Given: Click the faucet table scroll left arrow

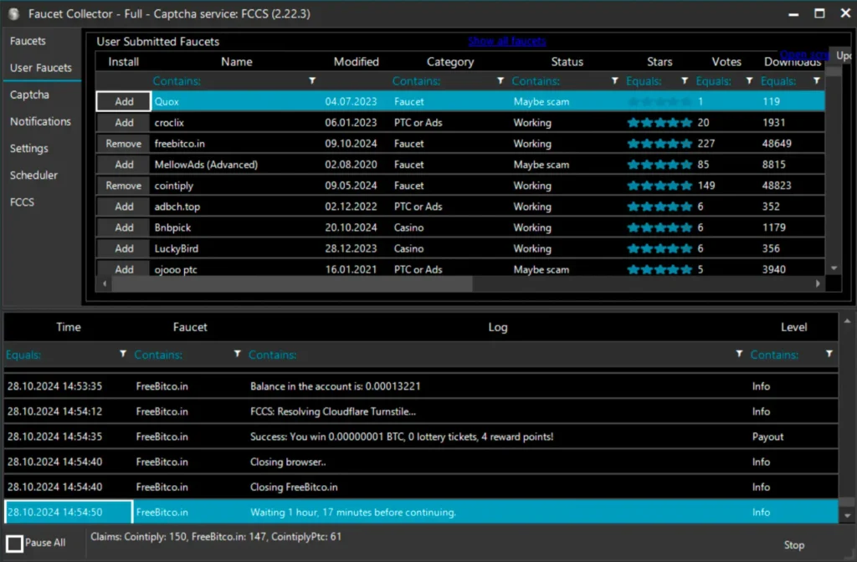Looking at the screenshot, I should 105,284.
